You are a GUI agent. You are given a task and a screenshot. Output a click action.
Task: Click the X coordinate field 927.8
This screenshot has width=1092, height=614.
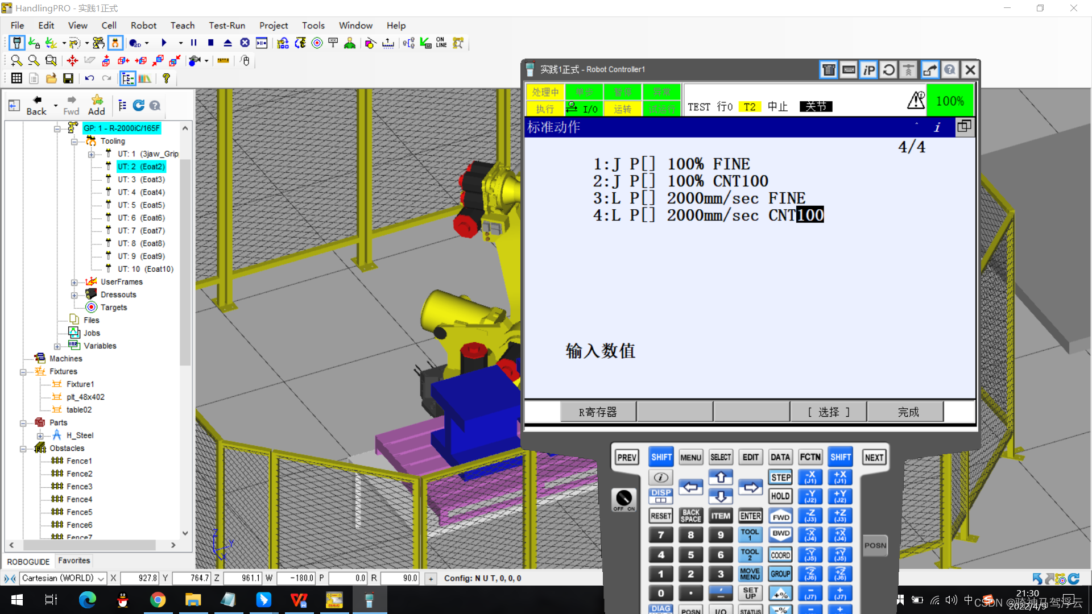[139, 578]
